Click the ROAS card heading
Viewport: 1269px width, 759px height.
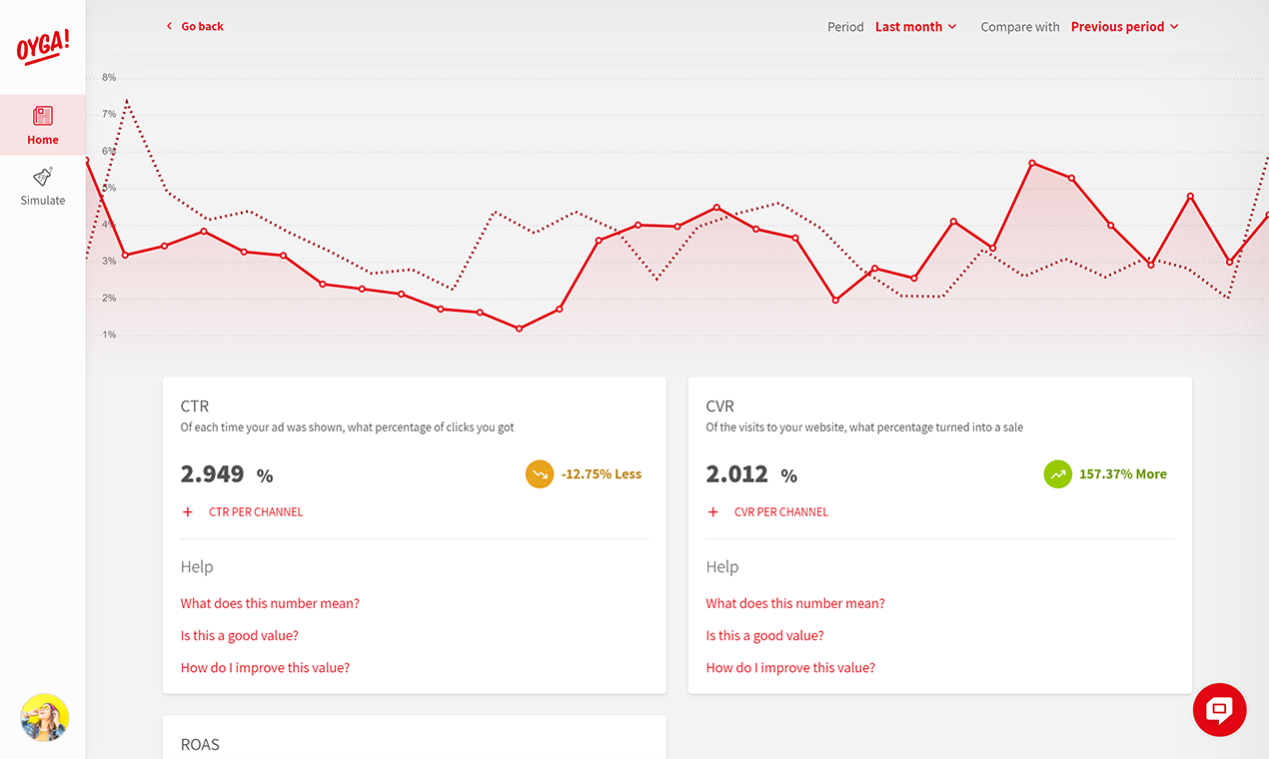(200, 744)
